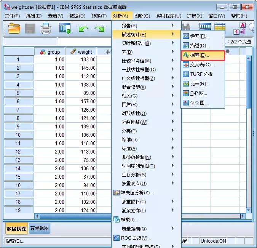Click weight cell with value 75.00
This screenshot has width=257, height=248.
pyautogui.click(x=81, y=160)
